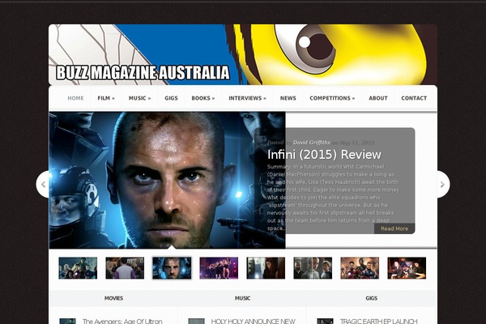Click the Infini review summary text
The width and height of the screenshot is (486, 324).
(x=333, y=198)
